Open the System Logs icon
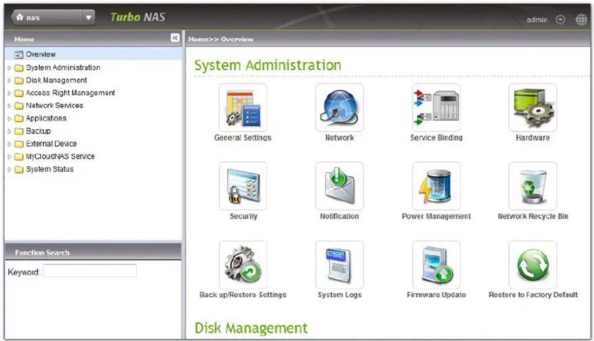This screenshot has height=341, width=594. click(339, 265)
